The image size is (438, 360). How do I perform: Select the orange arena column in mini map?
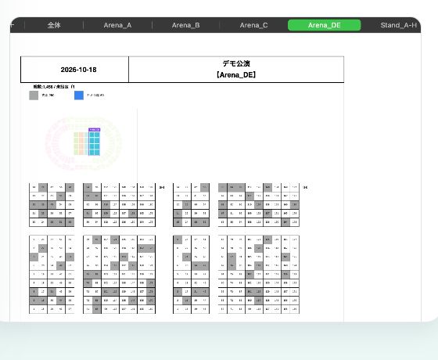(81, 144)
